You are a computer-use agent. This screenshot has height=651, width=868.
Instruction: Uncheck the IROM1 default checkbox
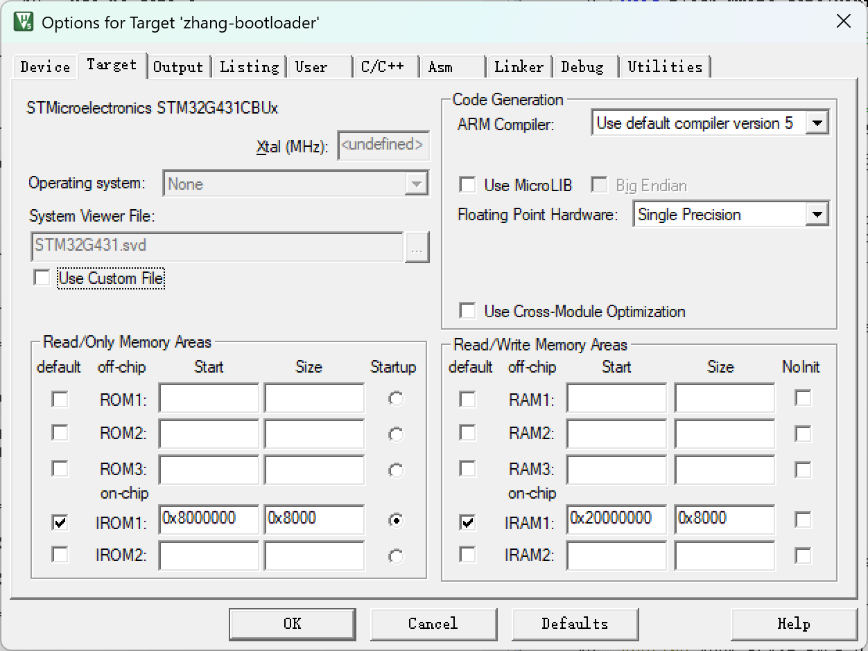pyautogui.click(x=60, y=522)
